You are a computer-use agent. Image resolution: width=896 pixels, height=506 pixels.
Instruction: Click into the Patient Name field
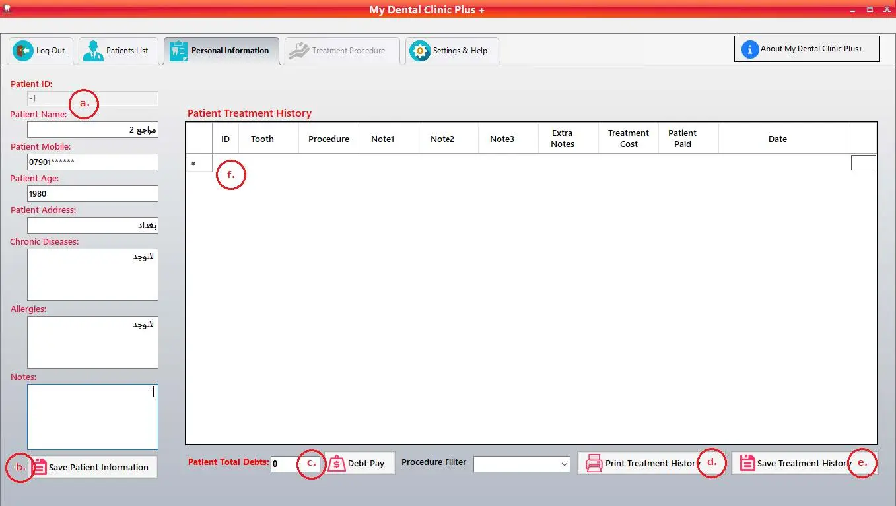coord(92,130)
